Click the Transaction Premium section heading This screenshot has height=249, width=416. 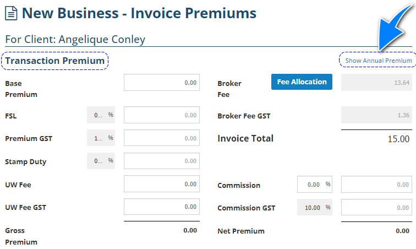click(55, 61)
